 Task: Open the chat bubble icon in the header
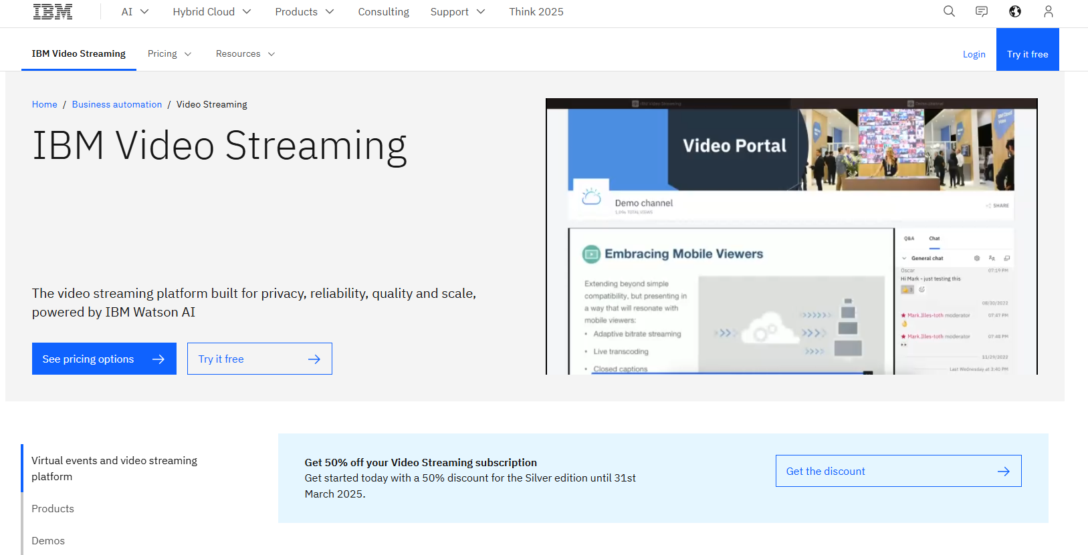(982, 11)
